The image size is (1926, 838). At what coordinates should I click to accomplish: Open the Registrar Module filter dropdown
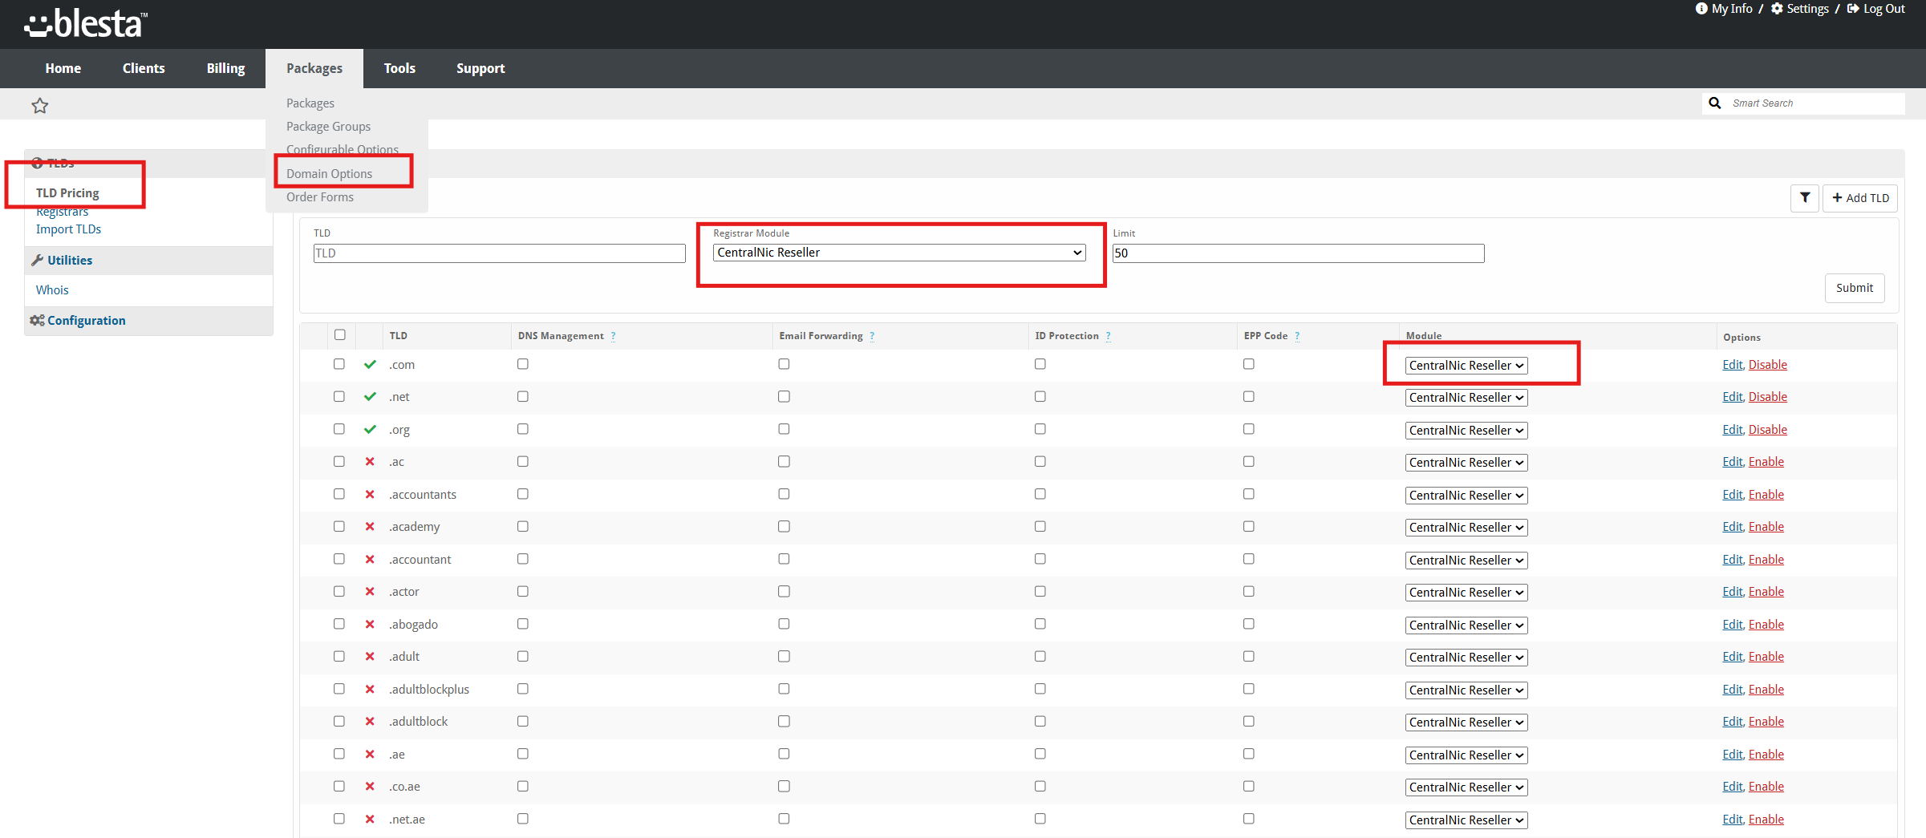899,253
